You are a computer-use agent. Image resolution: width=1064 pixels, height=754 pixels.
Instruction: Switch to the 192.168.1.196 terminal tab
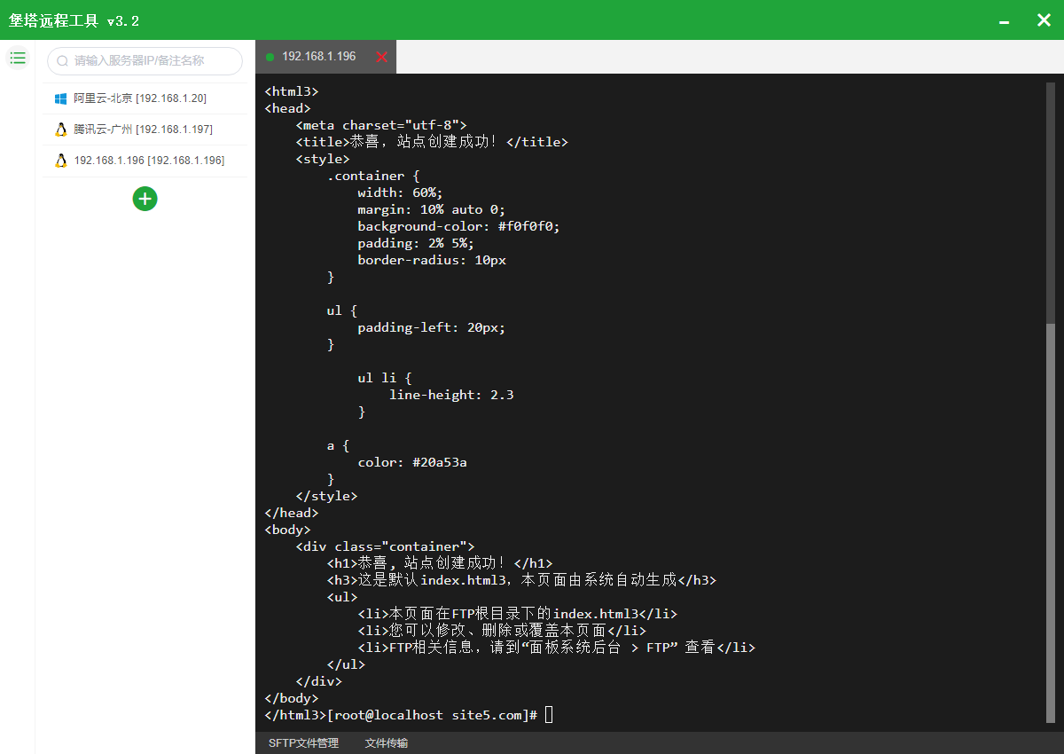pyautogui.click(x=318, y=57)
